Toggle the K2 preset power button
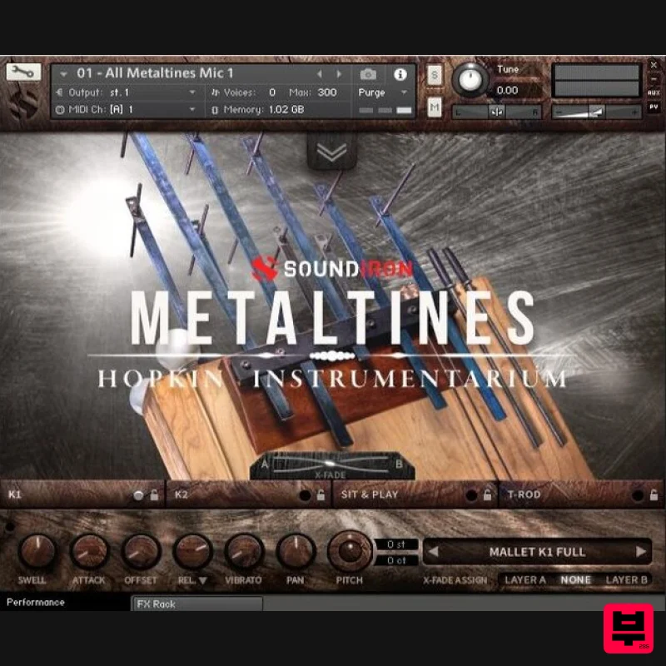 [305, 495]
